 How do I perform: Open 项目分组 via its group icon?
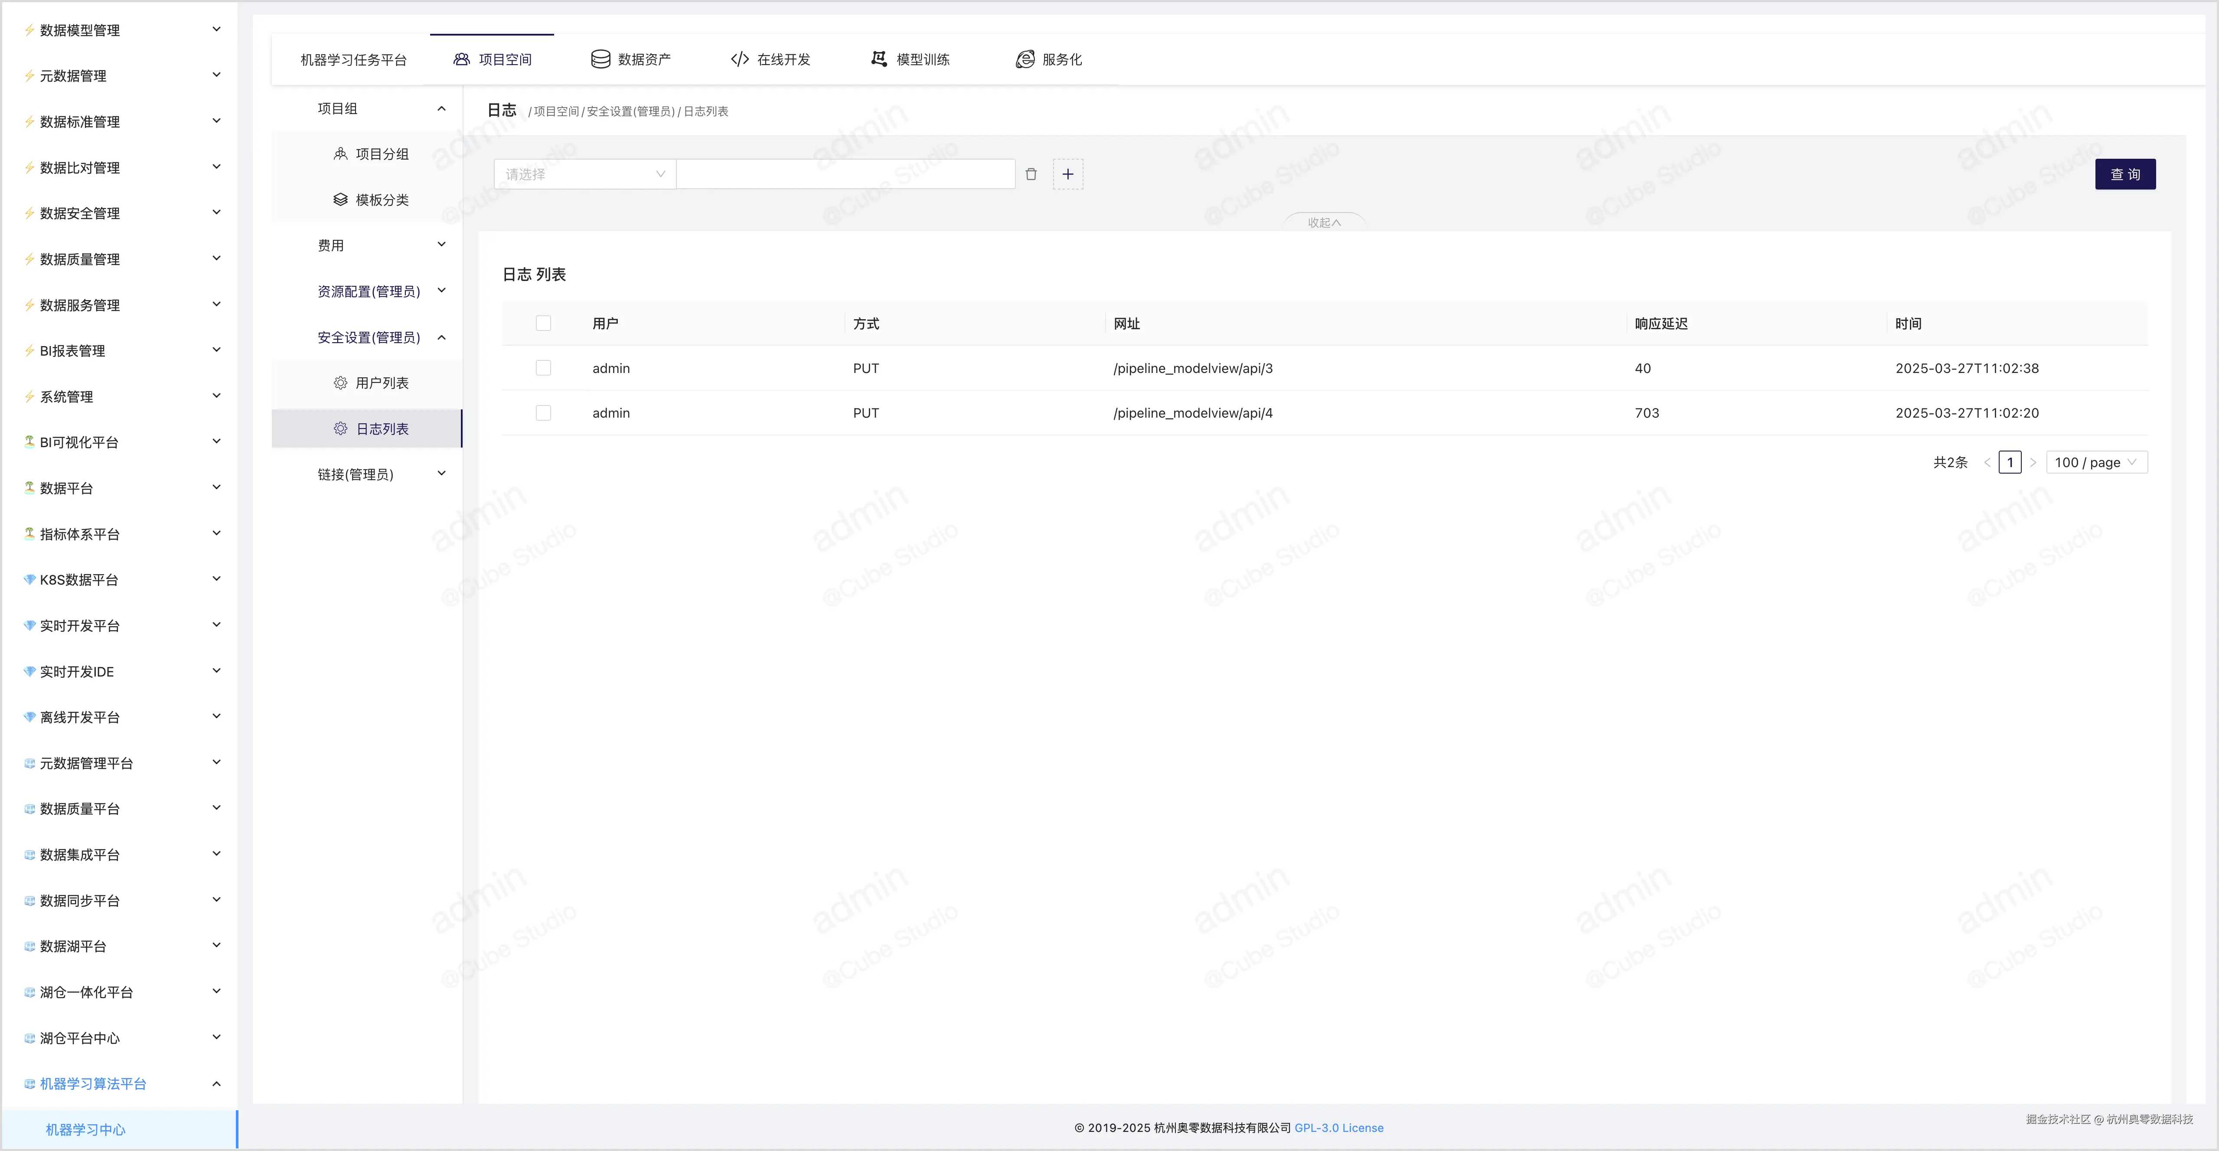coord(341,154)
